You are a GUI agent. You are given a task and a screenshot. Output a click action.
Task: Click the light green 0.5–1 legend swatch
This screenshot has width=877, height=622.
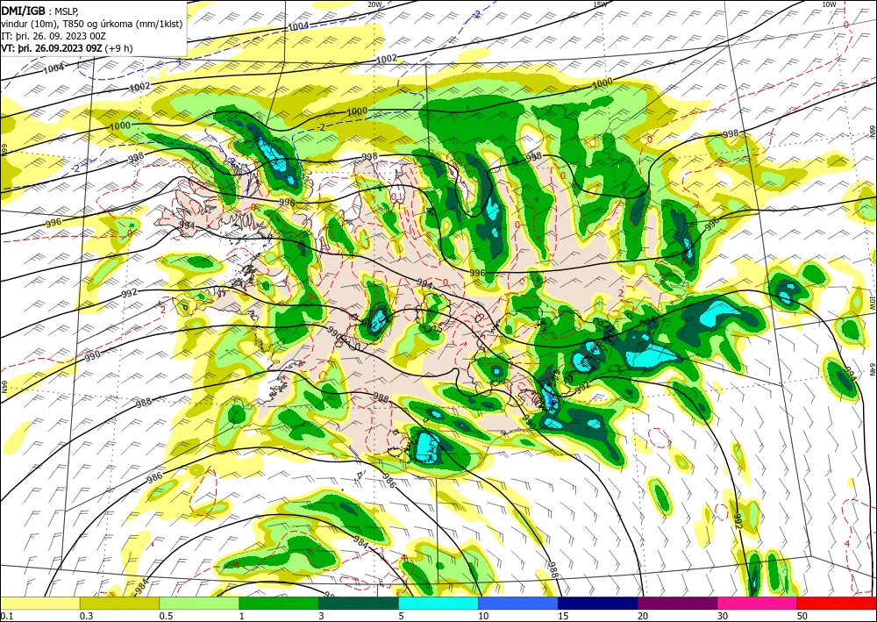tap(199, 603)
